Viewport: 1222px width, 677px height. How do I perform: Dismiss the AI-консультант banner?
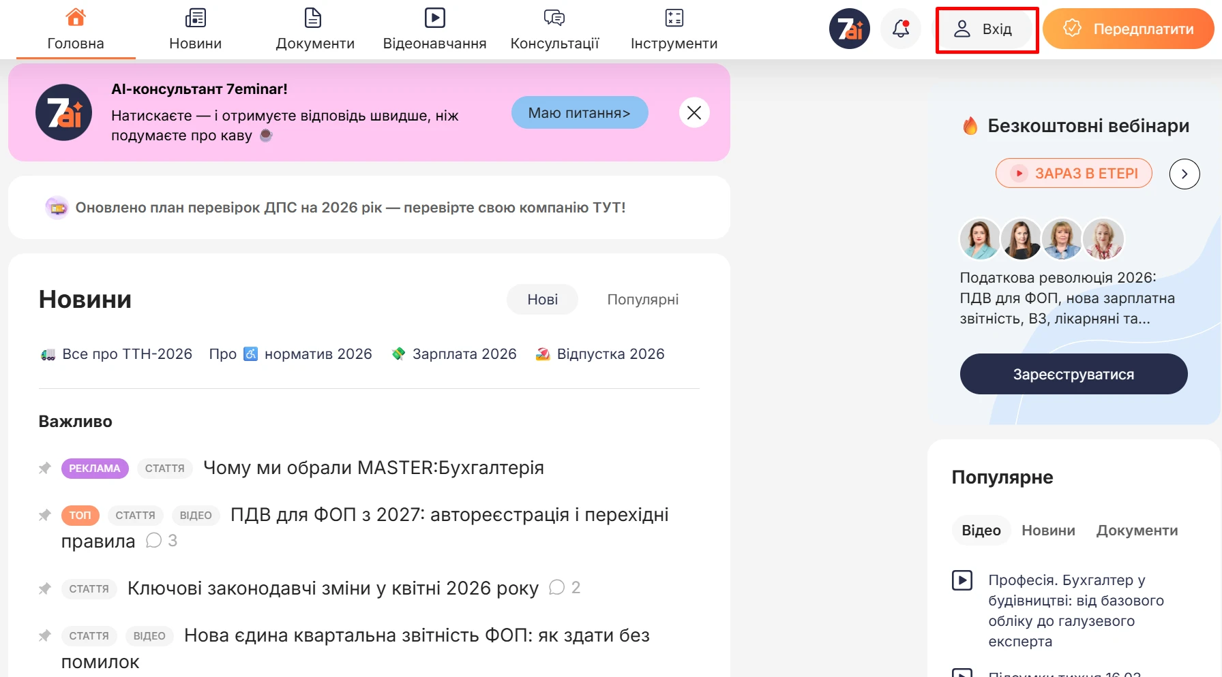pos(694,113)
